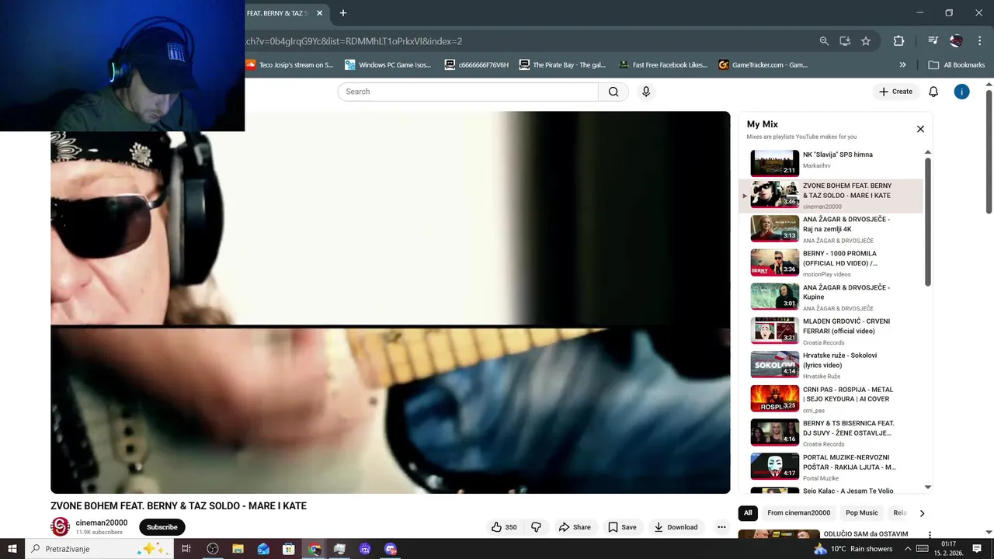Open YouTube account avatar menu
The height and width of the screenshot is (559, 994).
[961, 92]
